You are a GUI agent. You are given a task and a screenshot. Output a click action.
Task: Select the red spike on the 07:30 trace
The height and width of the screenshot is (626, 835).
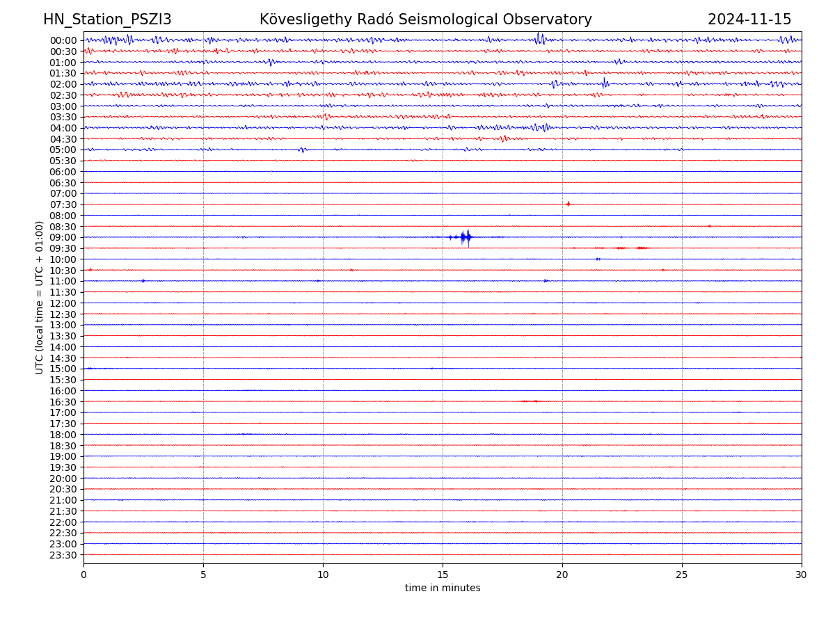coord(568,204)
